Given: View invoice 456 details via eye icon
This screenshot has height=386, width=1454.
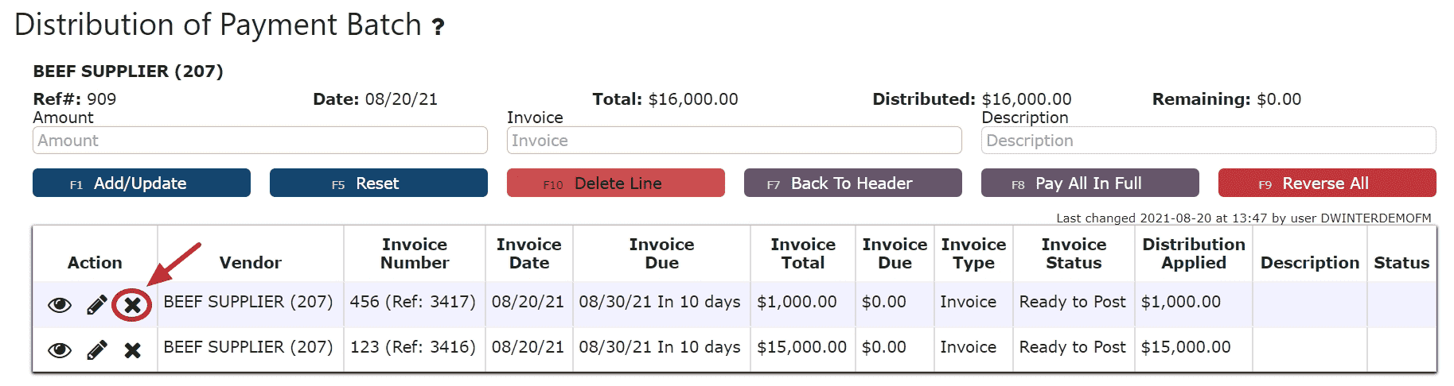Looking at the screenshot, I should pos(60,305).
